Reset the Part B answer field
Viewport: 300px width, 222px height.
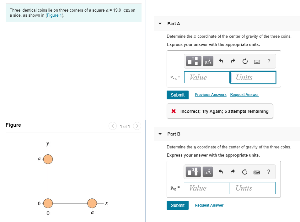244,172
